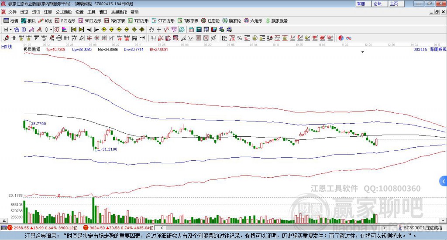447x240 pixels.
Task: Open the 江恩 menu
Action: point(48,12)
